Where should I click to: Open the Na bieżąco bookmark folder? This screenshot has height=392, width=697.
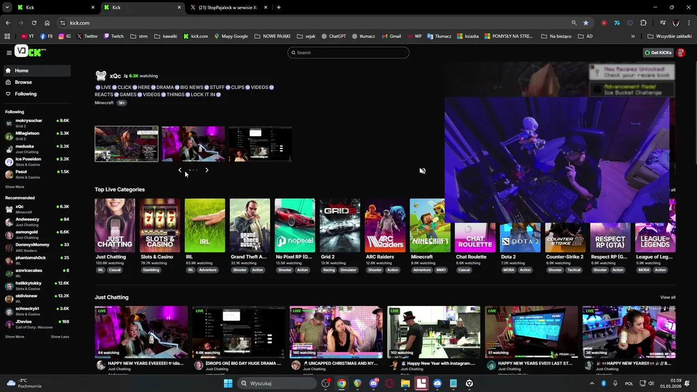click(x=556, y=36)
